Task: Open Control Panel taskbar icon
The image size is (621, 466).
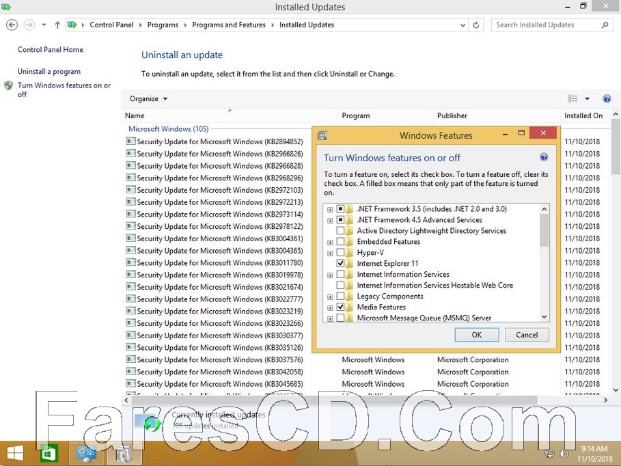Action: point(86,454)
